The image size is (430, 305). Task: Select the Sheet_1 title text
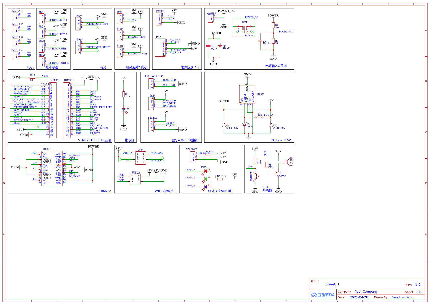(332, 284)
